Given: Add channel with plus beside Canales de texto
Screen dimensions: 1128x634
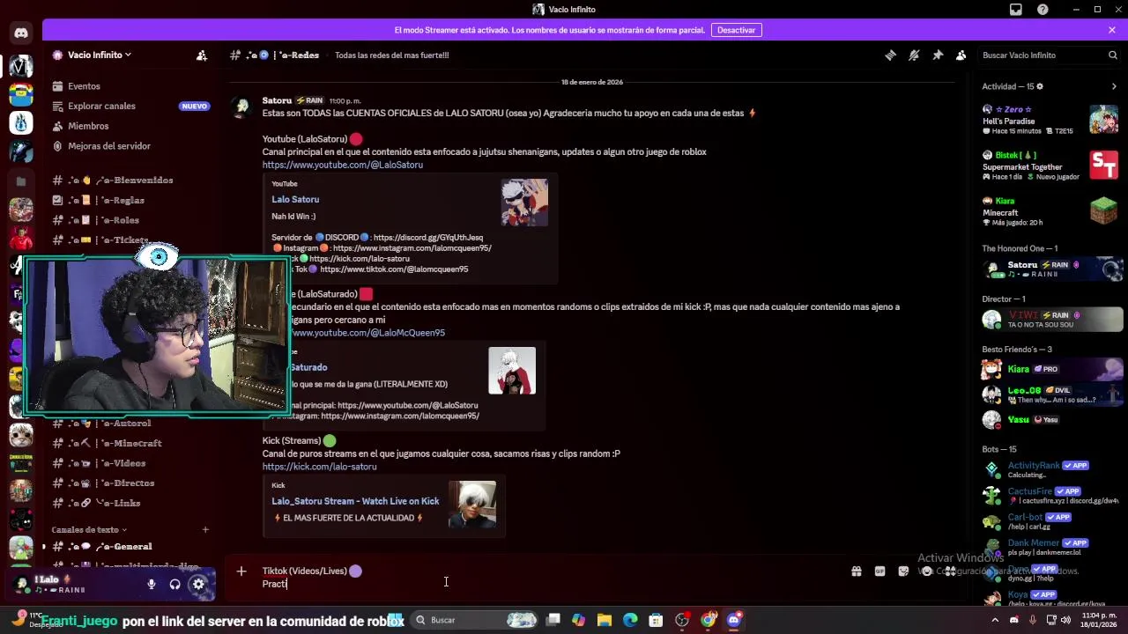Looking at the screenshot, I should (x=205, y=529).
